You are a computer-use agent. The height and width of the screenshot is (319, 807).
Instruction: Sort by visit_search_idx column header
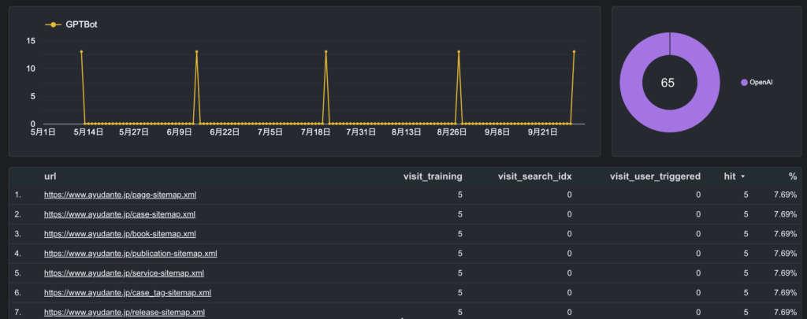535,176
